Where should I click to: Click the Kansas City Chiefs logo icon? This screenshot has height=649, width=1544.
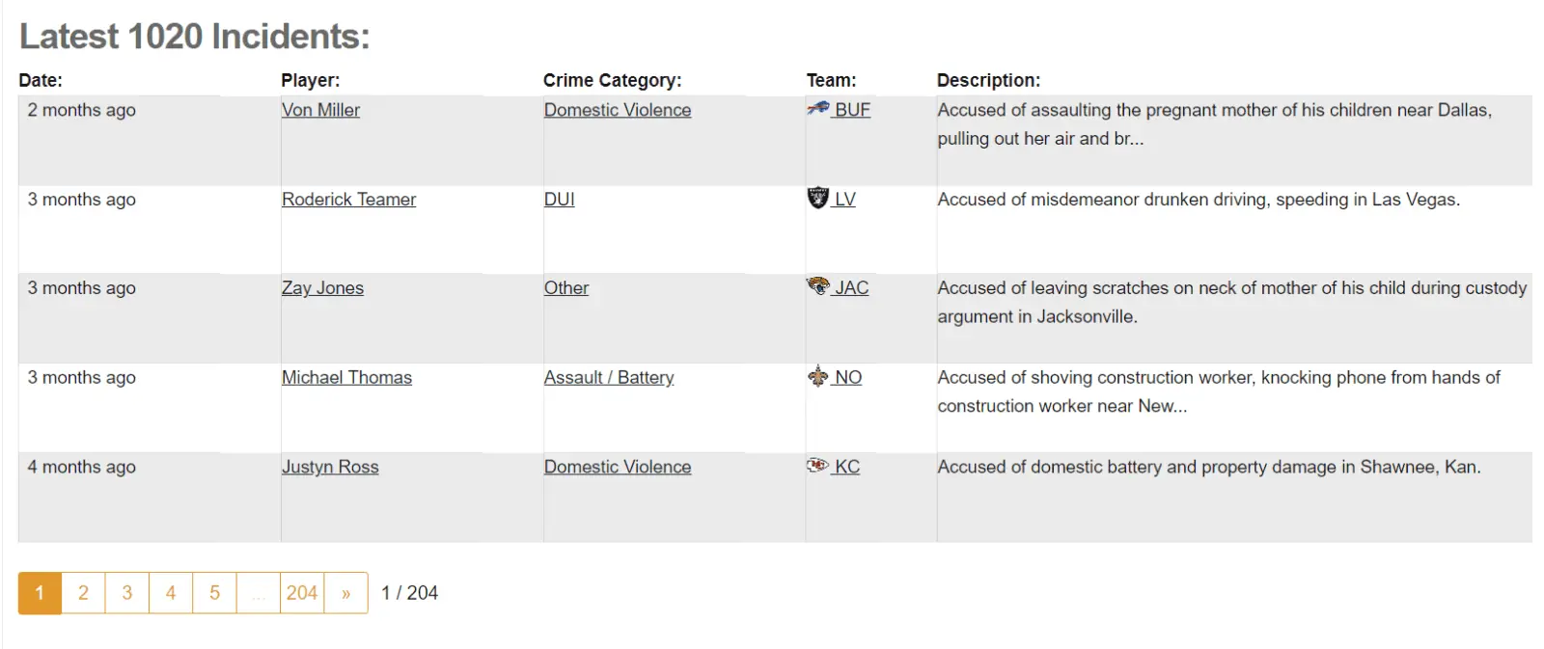coord(817,466)
